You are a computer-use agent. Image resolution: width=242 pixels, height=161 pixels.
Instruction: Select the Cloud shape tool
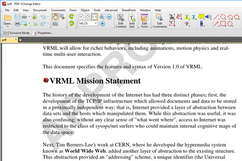(x=237, y=17)
